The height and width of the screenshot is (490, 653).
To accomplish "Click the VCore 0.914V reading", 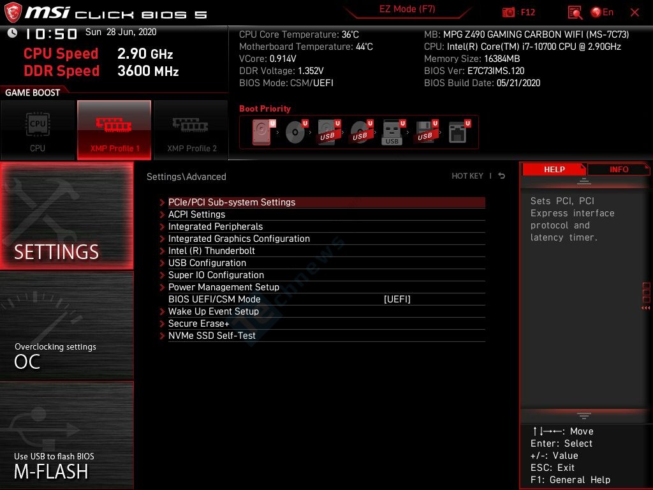I will [x=267, y=59].
